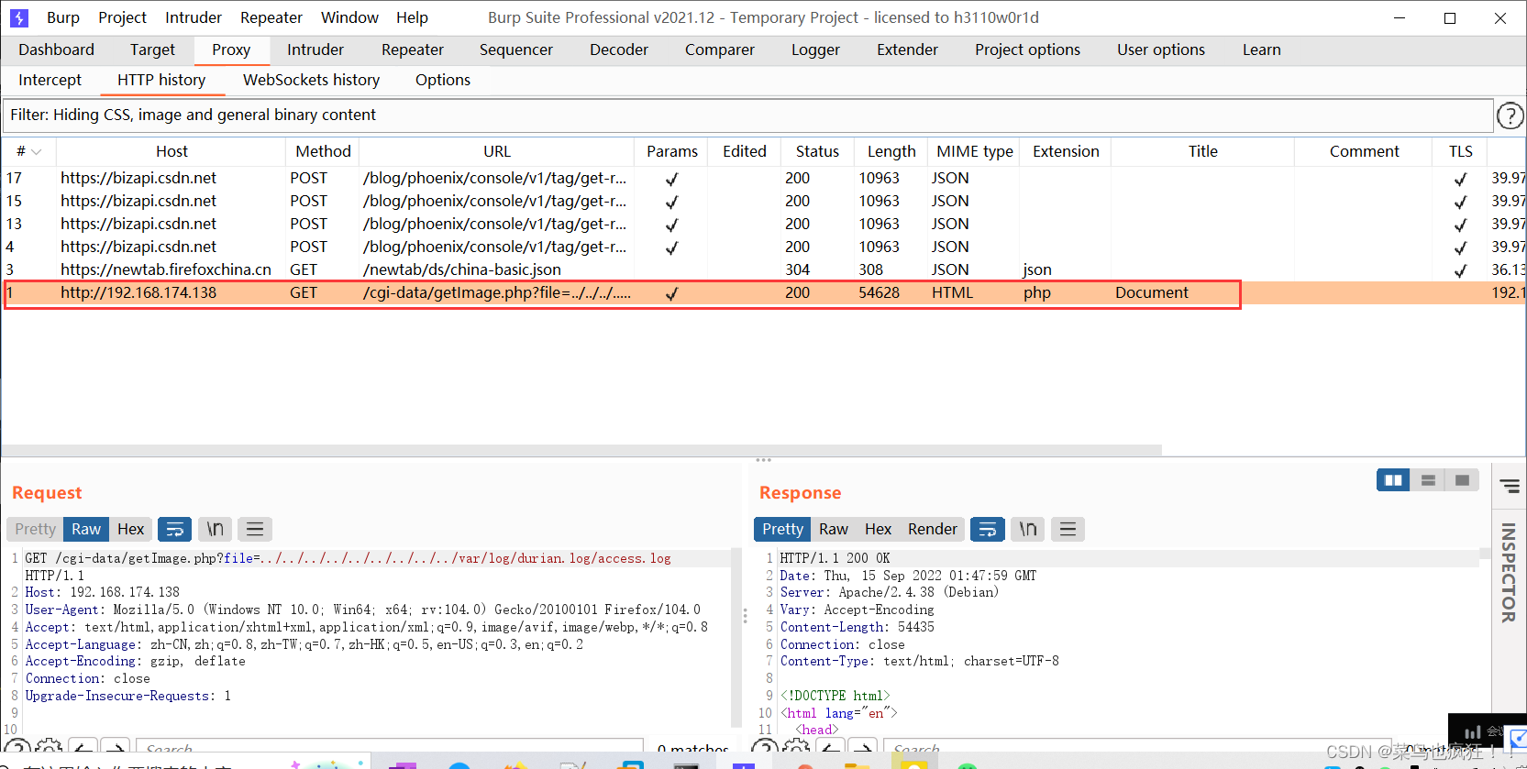Select the newtab.firefoxchina.cn history row
Screen dimensions: 1527x769
(763, 269)
